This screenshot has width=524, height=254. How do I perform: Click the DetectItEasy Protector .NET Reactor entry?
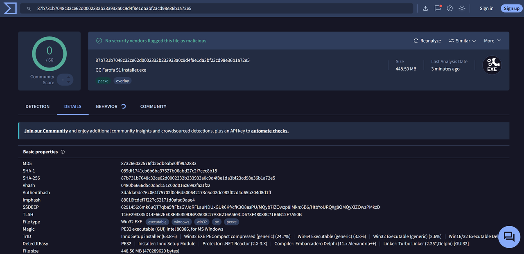tap(235, 244)
